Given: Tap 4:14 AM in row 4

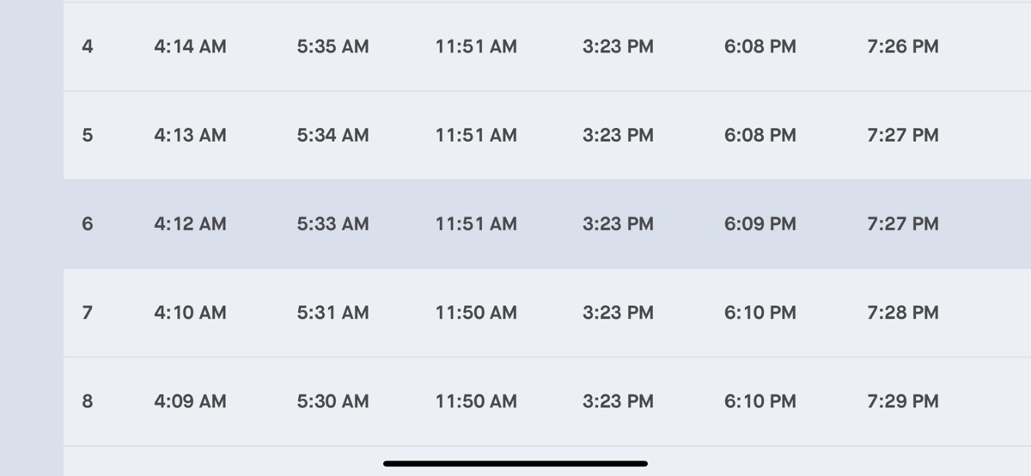Looking at the screenshot, I should [x=190, y=46].
